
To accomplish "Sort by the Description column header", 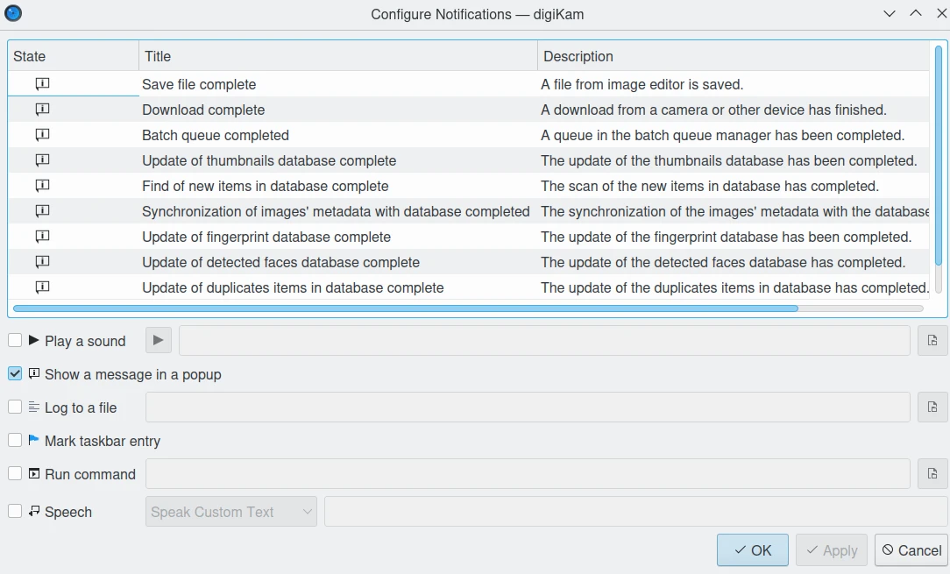I will (734, 56).
